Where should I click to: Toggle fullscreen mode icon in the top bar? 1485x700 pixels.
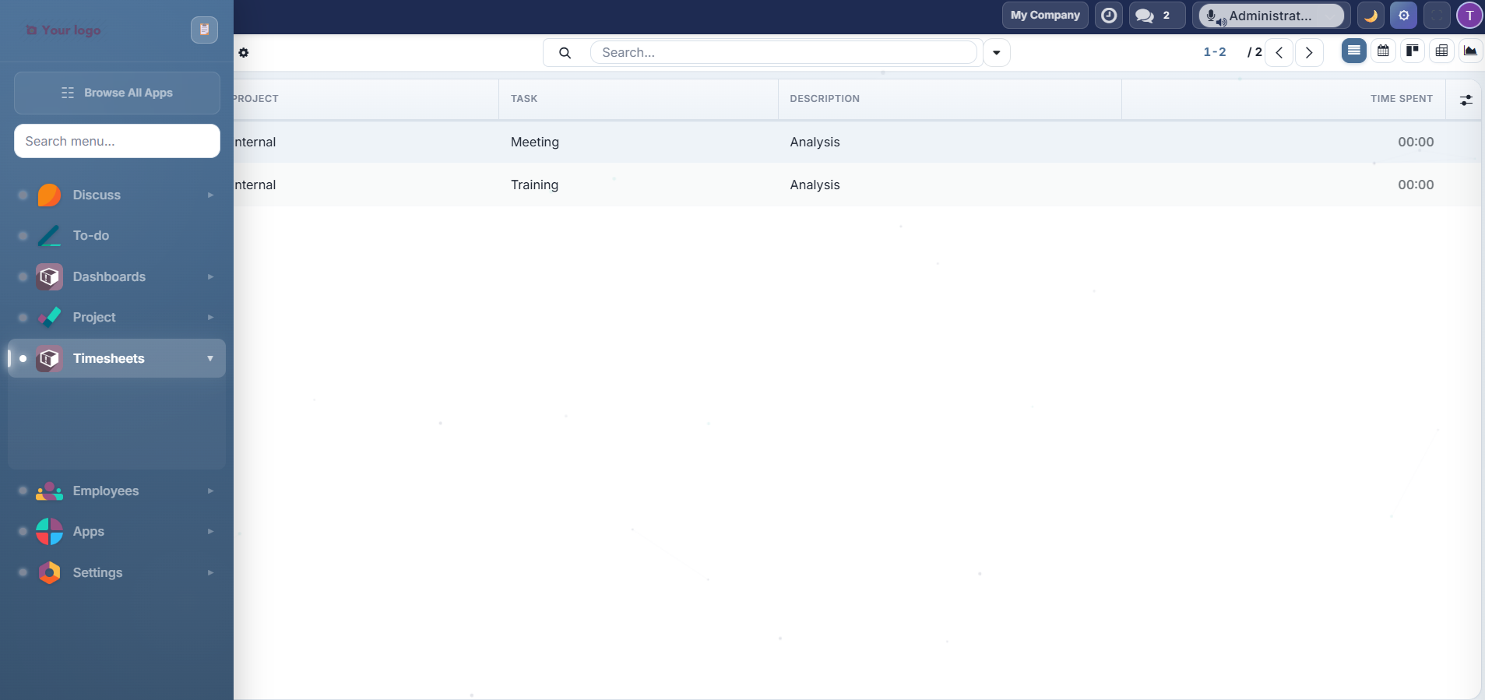coord(1437,16)
